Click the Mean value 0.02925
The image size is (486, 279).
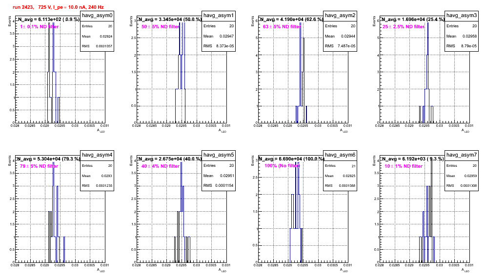click(349, 176)
